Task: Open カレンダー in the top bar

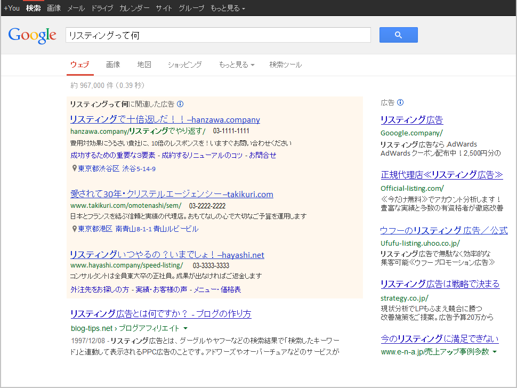Action: 134,8
